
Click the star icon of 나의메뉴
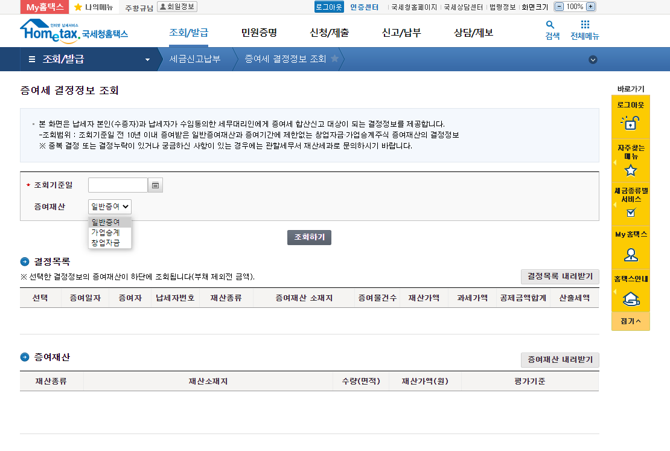(x=78, y=7)
